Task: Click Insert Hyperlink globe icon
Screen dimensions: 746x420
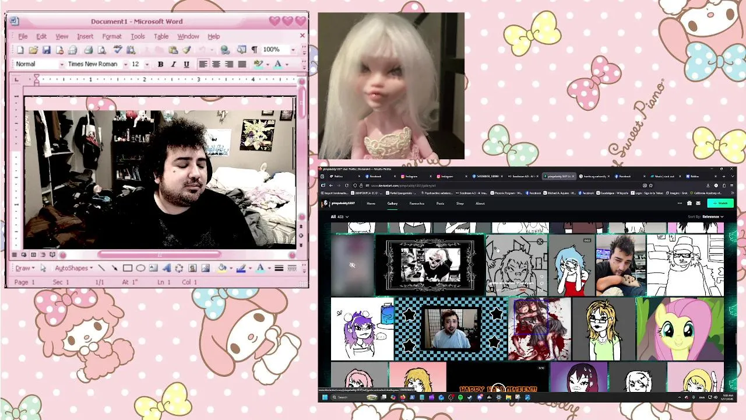Action: [x=225, y=50]
